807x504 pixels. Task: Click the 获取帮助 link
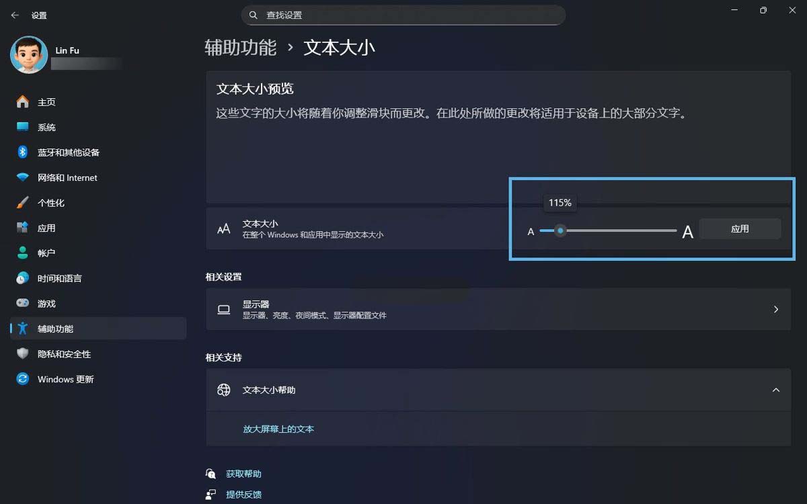[243, 474]
